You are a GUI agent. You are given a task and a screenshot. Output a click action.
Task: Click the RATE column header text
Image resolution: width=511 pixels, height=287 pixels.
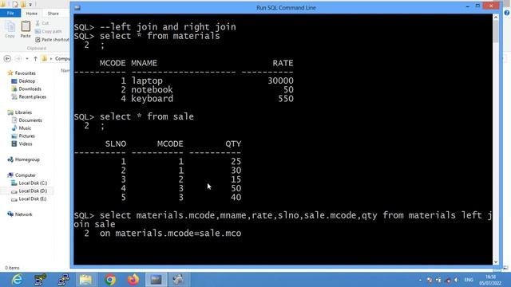283,63
